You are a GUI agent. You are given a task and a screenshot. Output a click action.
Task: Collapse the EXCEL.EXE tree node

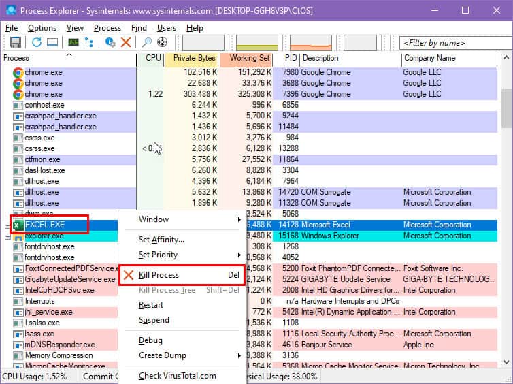click(7, 225)
